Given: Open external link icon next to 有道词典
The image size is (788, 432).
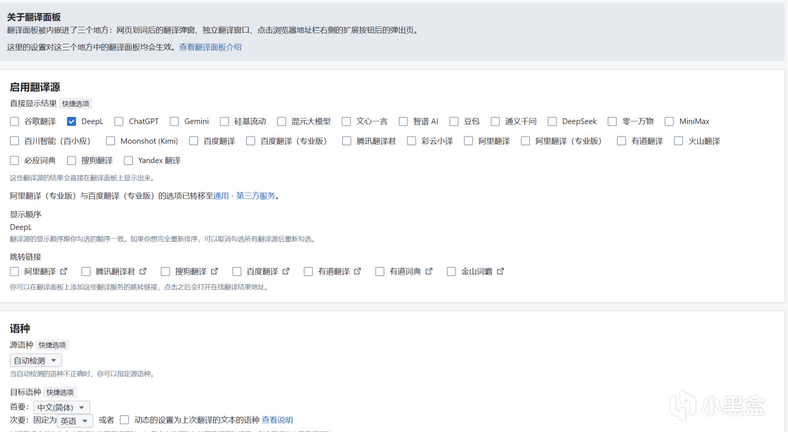Looking at the screenshot, I should click(x=429, y=271).
